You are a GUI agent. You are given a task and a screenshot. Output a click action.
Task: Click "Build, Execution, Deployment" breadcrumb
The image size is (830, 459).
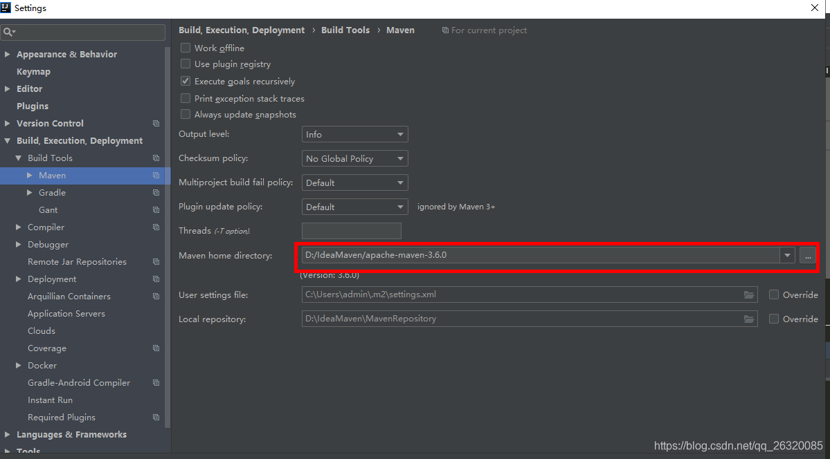pyautogui.click(x=242, y=30)
